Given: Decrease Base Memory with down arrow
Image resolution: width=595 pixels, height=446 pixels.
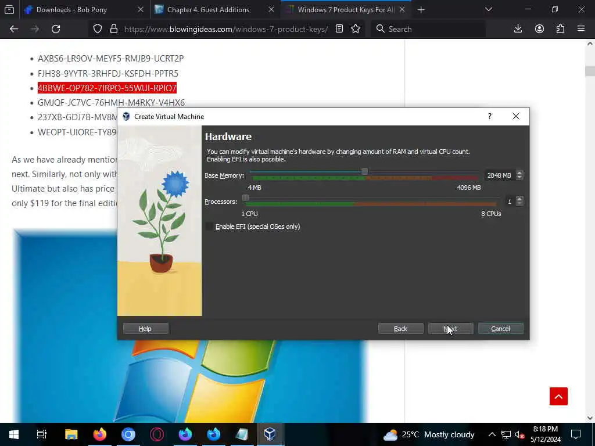Looking at the screenshot, I should (519, 178).
